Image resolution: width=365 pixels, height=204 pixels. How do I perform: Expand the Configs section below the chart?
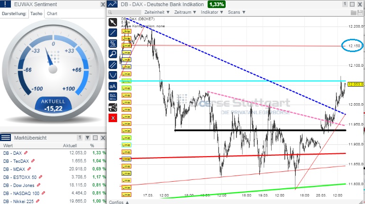coord(119,202)
